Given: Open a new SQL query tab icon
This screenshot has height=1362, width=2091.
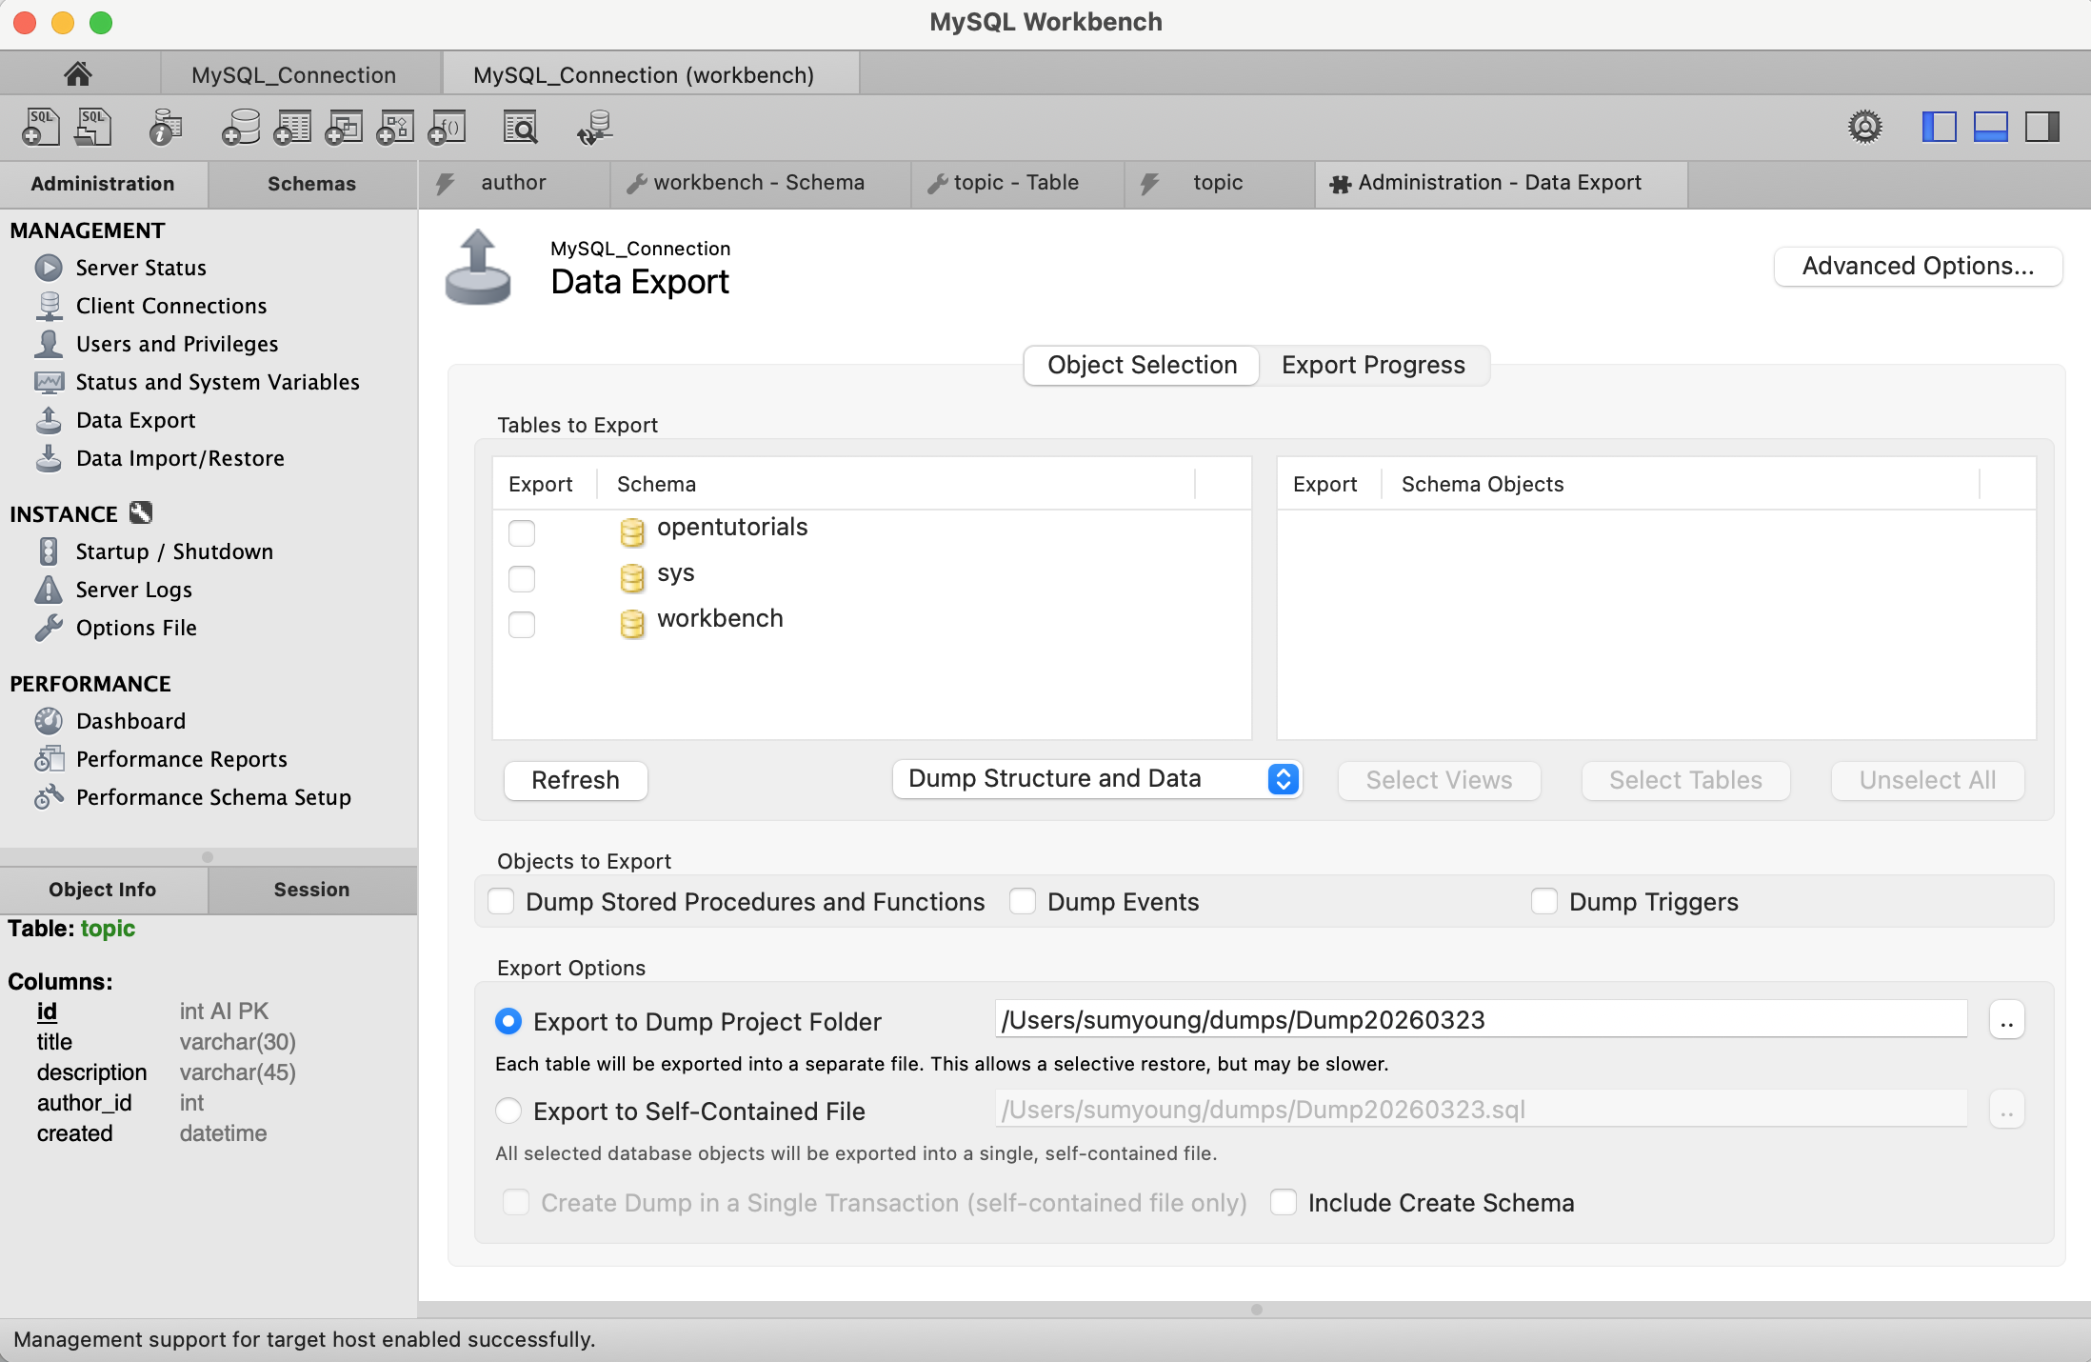Looking at the screenshot, I should point(40,127).
